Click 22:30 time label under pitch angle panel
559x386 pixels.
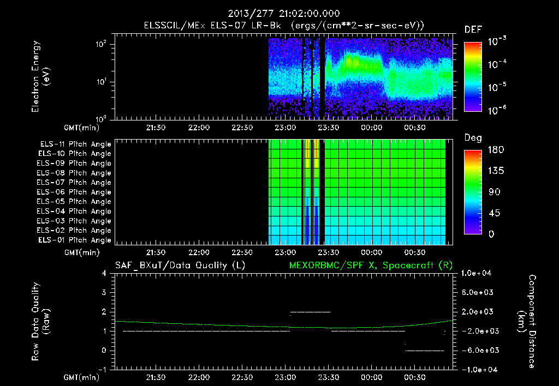click(x=242, y=252)
